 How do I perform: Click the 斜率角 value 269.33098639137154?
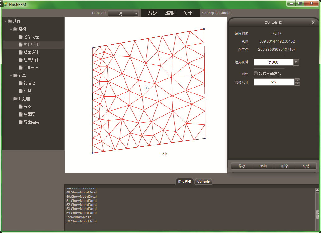(277, 50)
